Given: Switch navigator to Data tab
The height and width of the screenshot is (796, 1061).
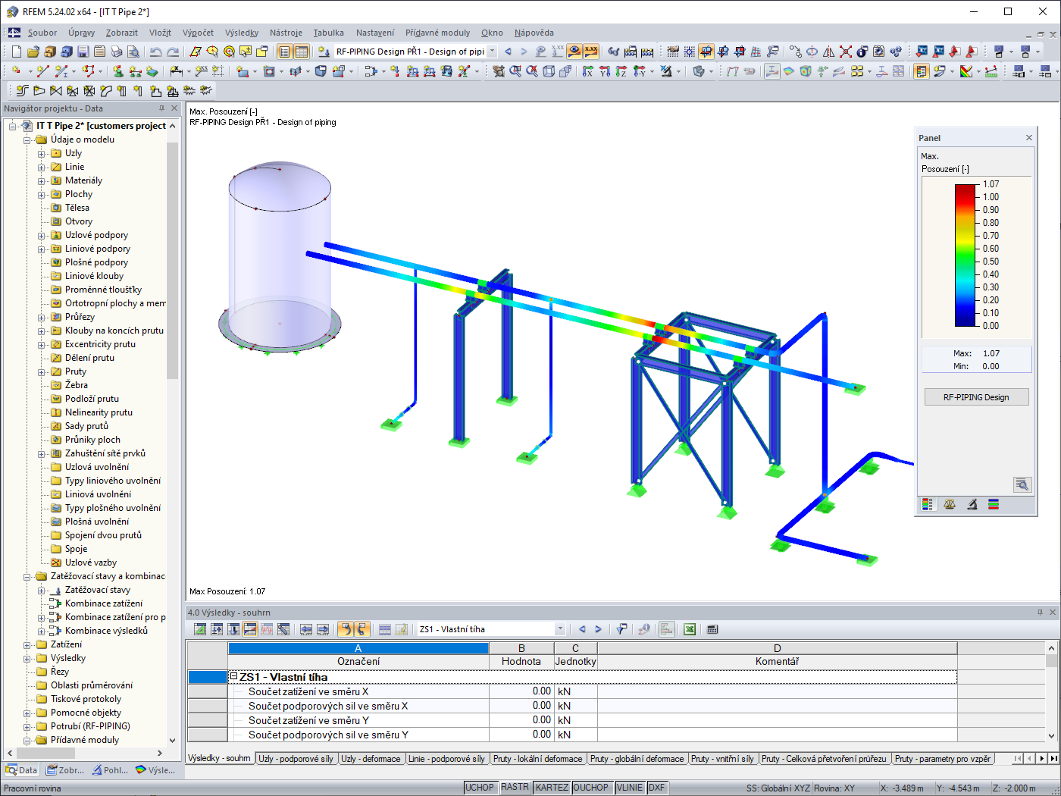Looking at the screenshot, I should coord(21,770).
